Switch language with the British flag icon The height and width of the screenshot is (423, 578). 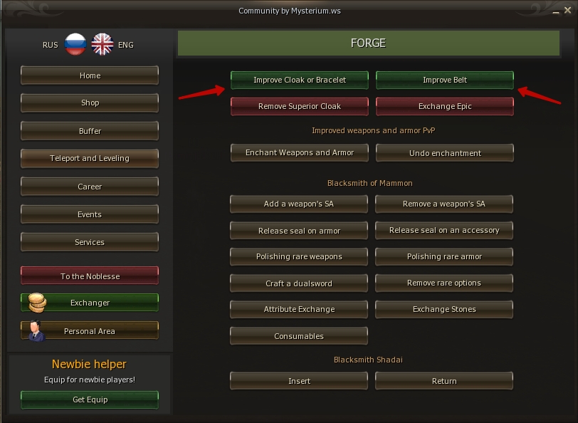tap(103, 44)
